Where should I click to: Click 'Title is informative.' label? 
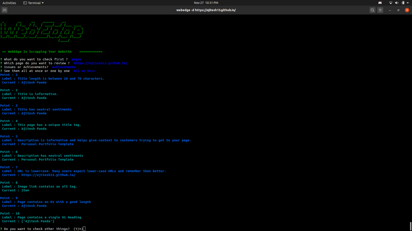coord(38,94)
